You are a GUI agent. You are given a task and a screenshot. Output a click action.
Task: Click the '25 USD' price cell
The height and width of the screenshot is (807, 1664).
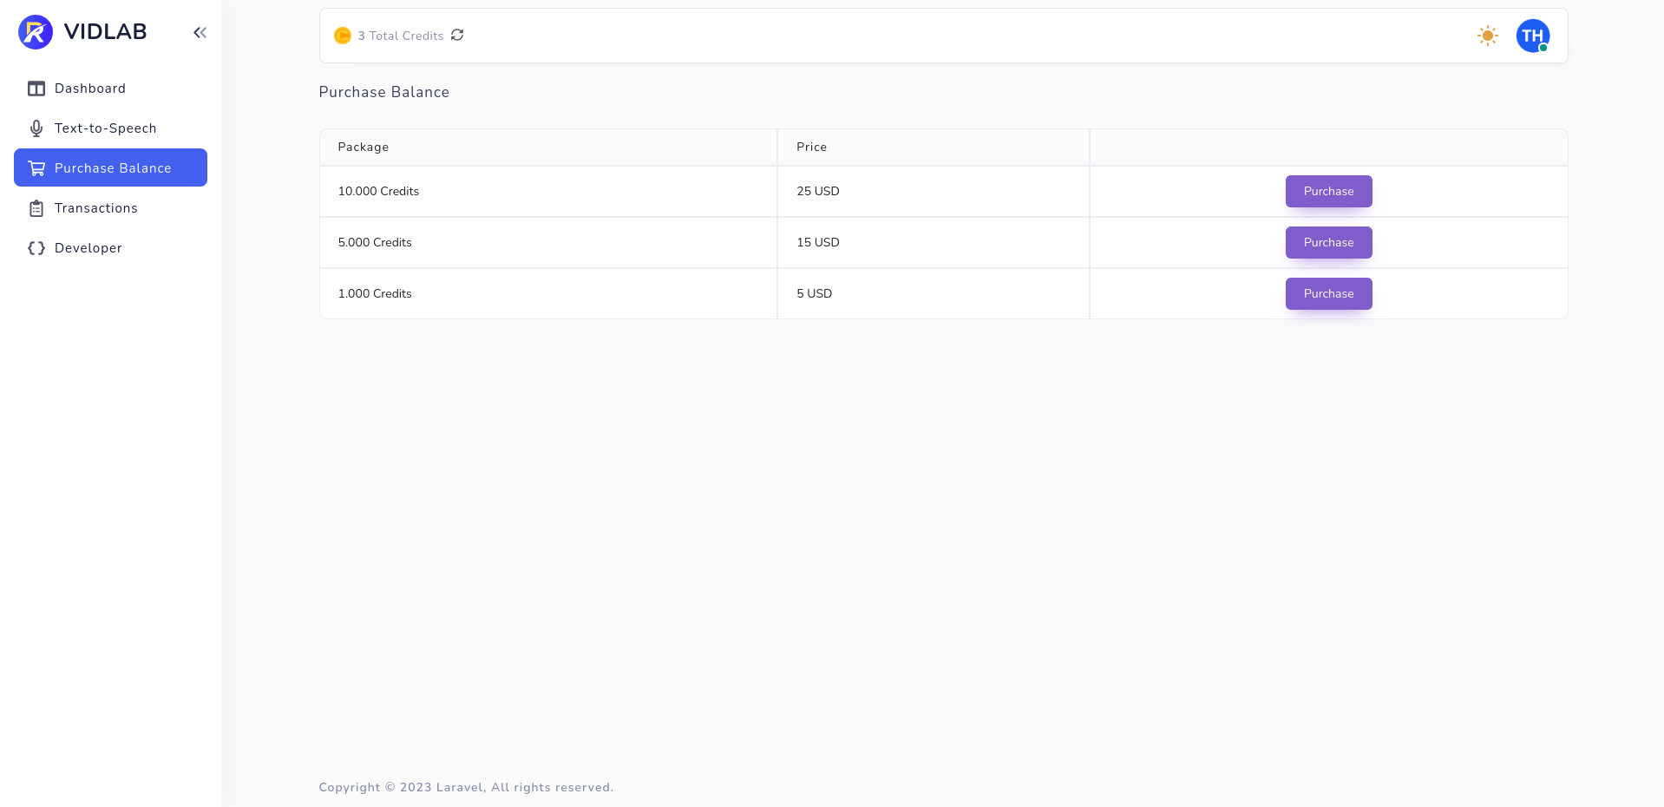[x=934, y=191]
